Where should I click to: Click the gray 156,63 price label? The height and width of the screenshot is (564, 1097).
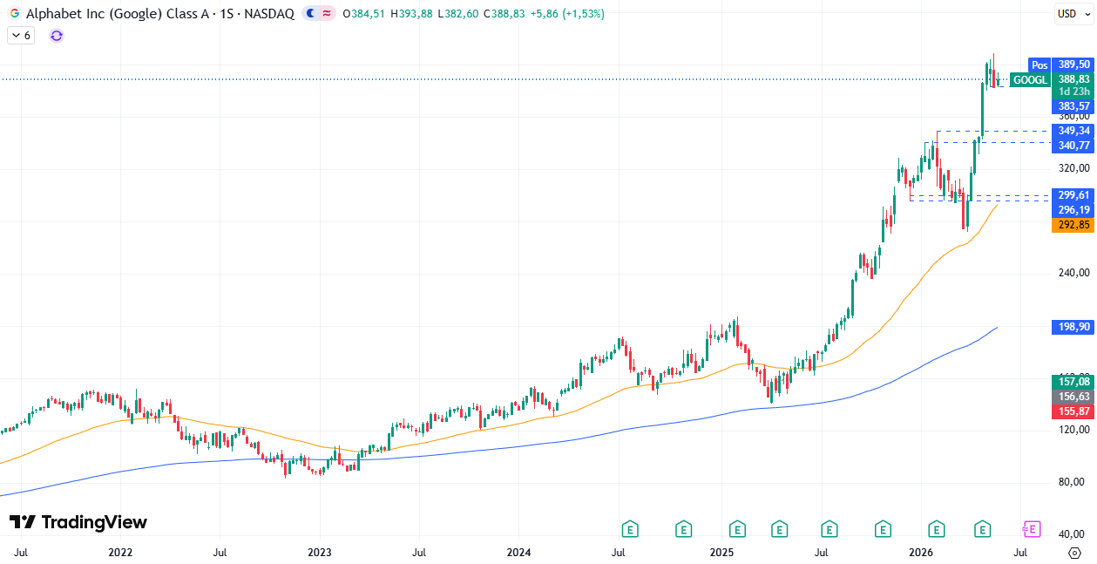(x=1073, y=396)
